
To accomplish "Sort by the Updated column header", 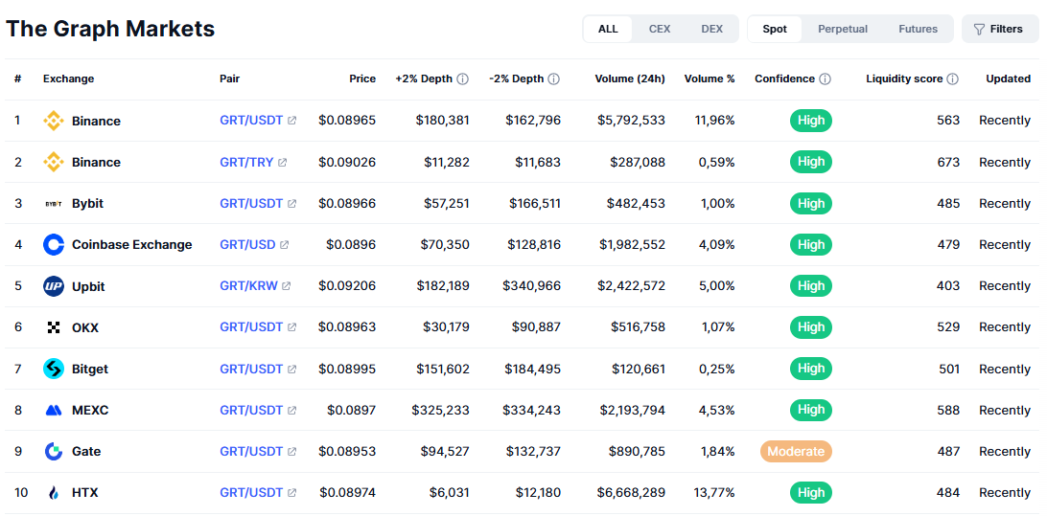I will pyautogui.click(x=1009, y=79).
